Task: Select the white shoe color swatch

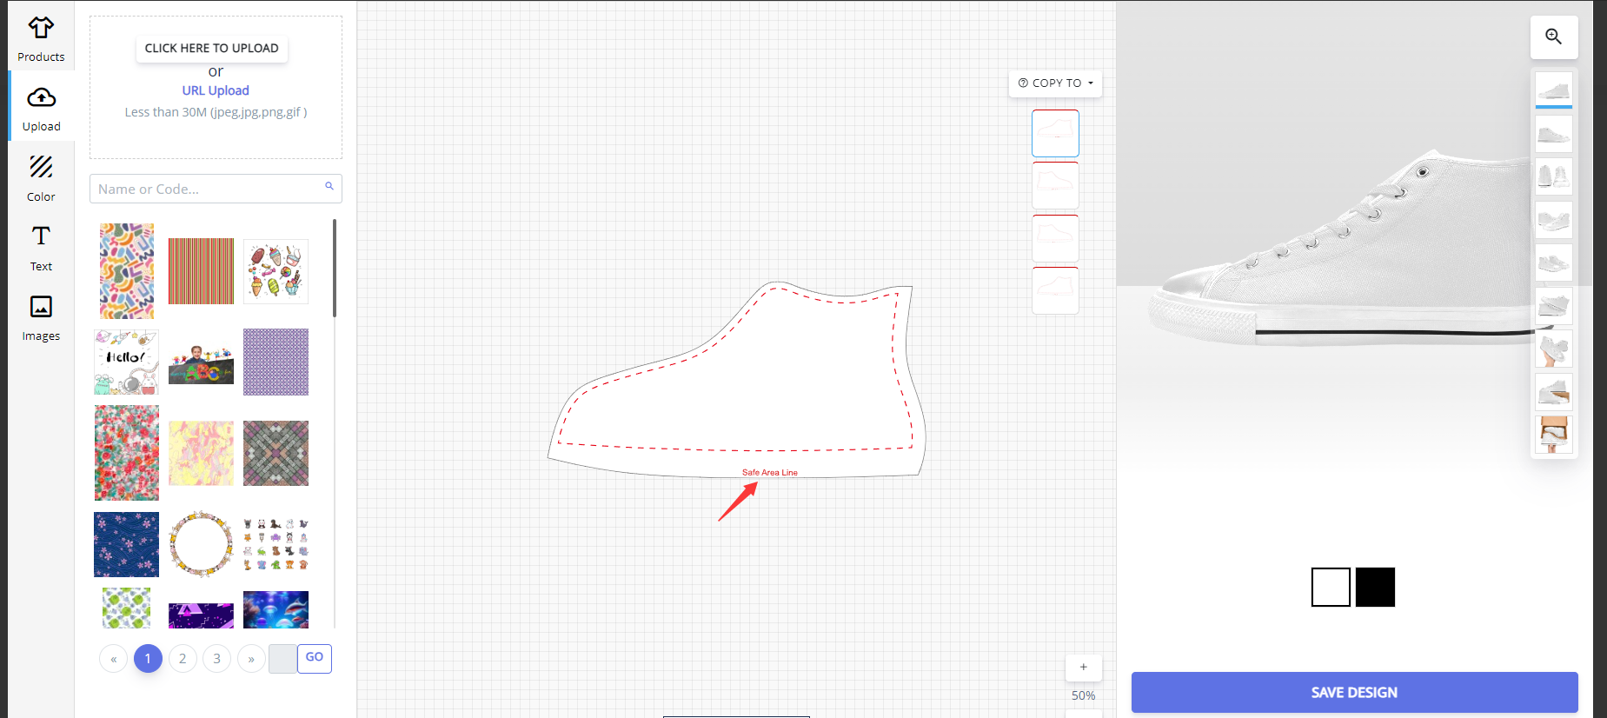Action: [1331, 588]
